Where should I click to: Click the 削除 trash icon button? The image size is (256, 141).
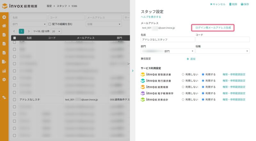pyautogui.click(x=233, y=4)
